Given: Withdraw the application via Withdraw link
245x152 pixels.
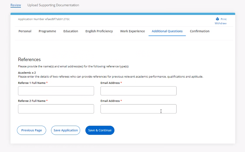Looking at the screenshot, I should click(220, 23).
